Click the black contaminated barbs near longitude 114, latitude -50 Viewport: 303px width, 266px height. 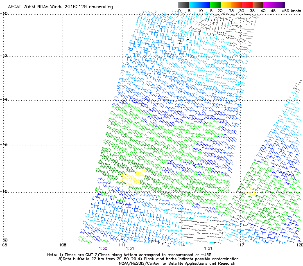click(x=201, y=230)
